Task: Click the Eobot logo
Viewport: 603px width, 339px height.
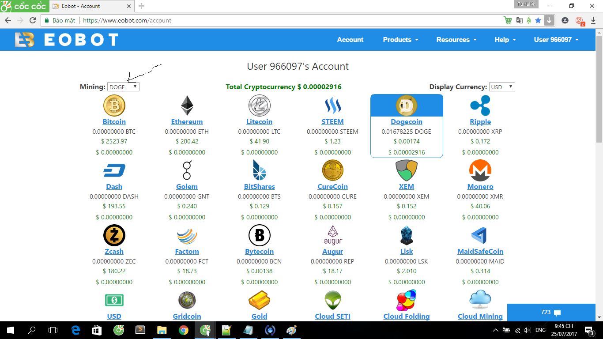Action: click(x=65, y=39)
